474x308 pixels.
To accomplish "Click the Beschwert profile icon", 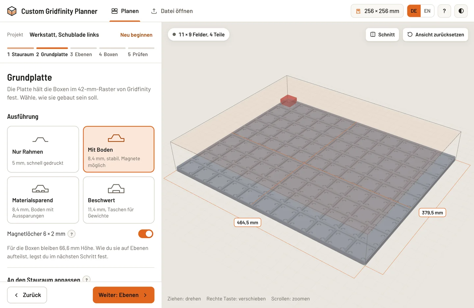I will pos(116,189).
